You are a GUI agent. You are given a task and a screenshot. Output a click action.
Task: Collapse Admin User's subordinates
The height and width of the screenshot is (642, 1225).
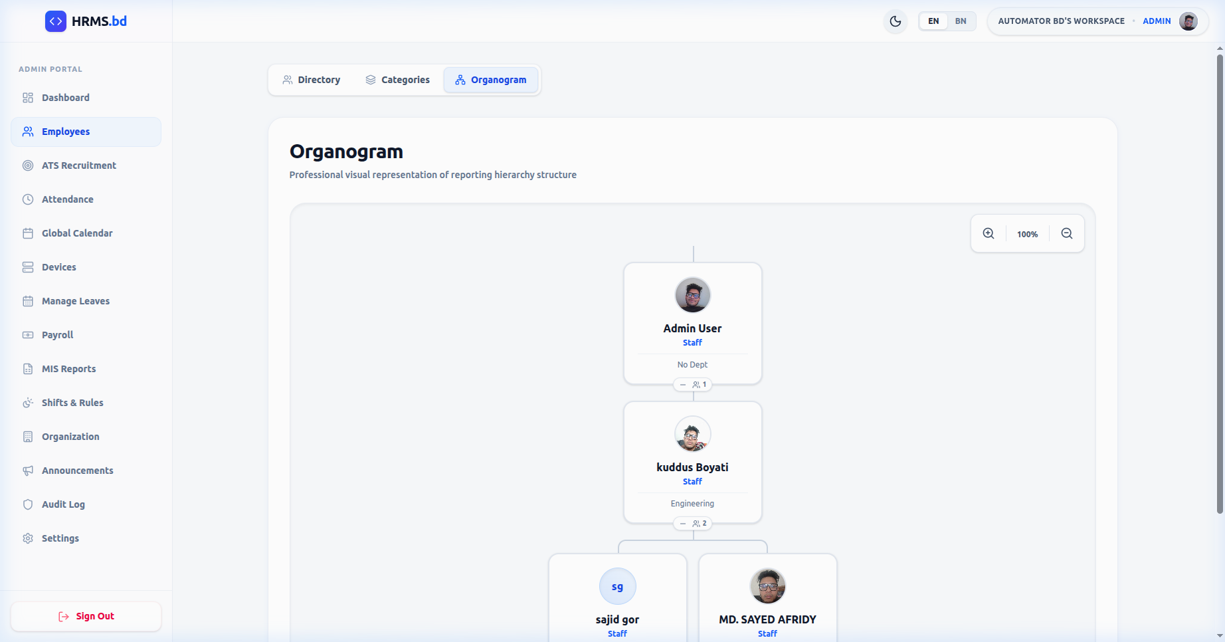[x=693, y=384]
